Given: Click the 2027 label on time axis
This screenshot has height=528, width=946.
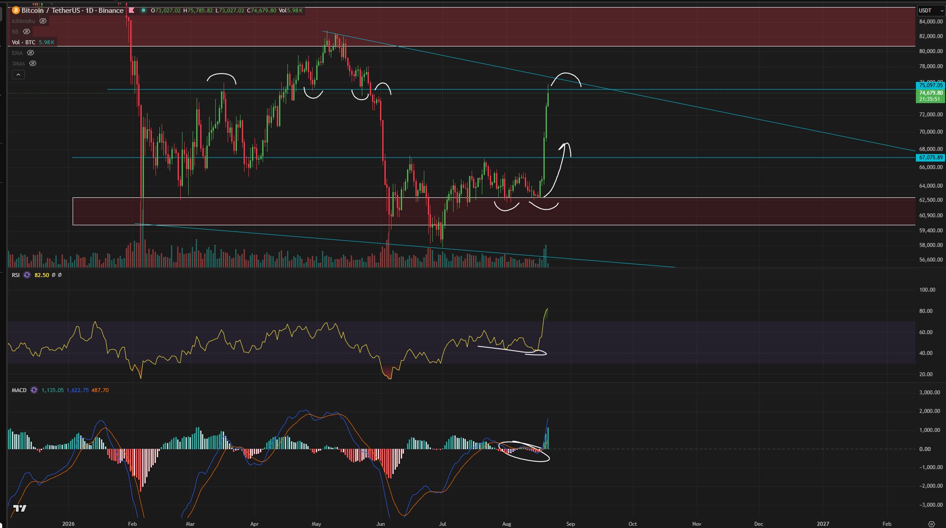Looking at the screenshot, I should [x=823, y=524].
